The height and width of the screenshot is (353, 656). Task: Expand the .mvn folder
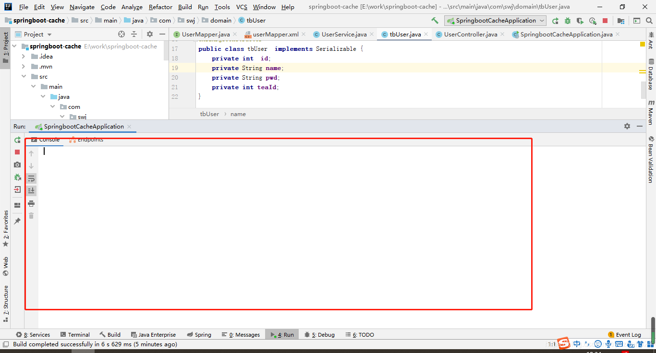point(24,67)
